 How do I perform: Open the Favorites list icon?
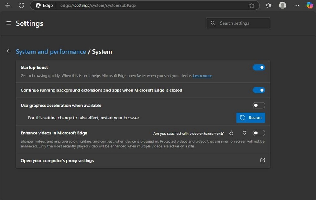pyautogui.click(x=268, y=6)
